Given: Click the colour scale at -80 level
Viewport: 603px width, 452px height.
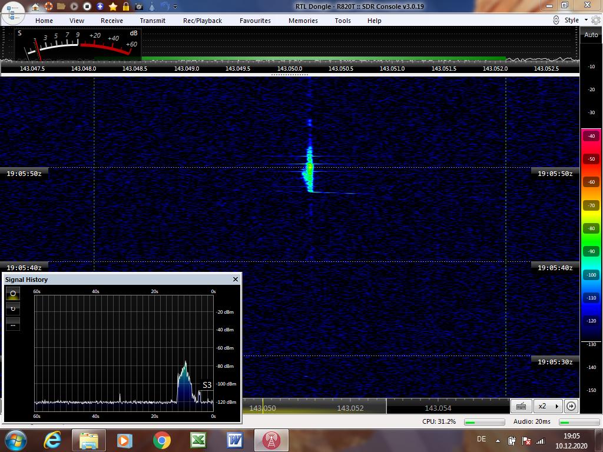Looking at the screenshot, I should point(591,228).
